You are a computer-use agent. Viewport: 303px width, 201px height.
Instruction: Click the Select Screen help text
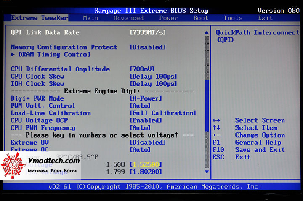(x=260, y=120)
